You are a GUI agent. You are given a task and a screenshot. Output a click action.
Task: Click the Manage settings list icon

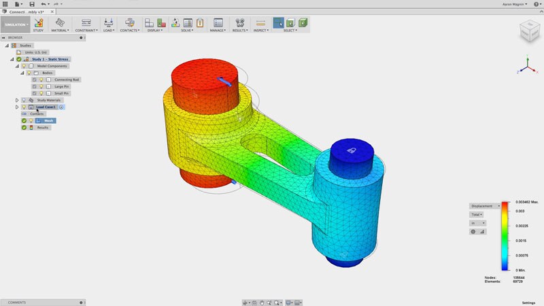(x=218, y=23)
